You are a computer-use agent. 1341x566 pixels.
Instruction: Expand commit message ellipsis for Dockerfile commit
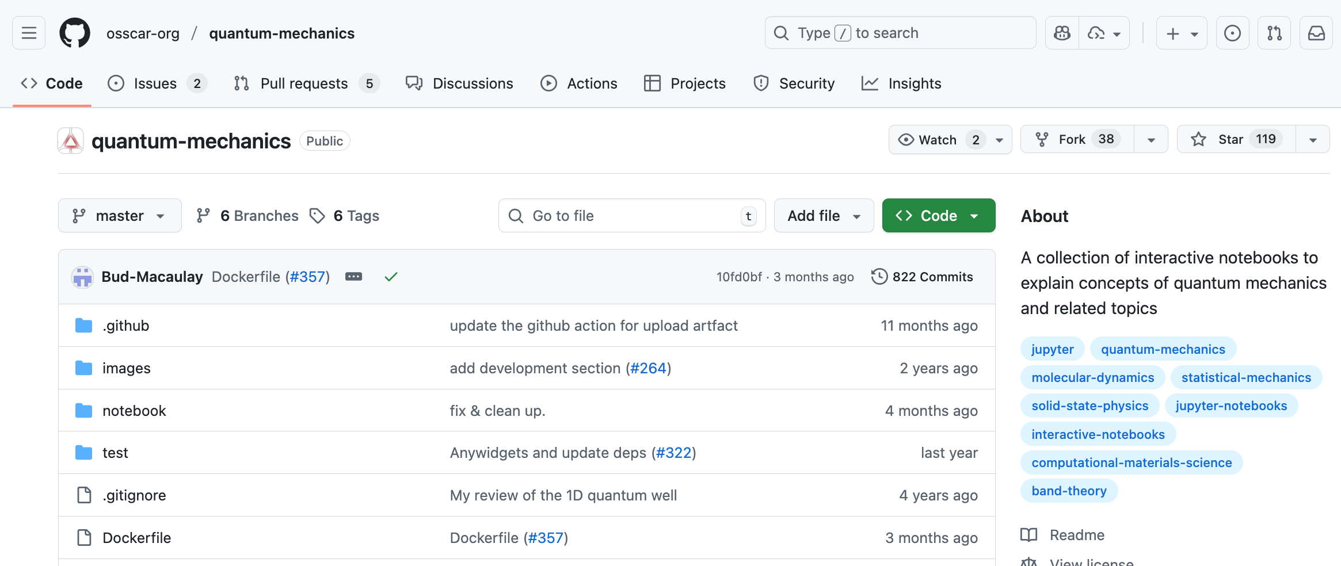pyautogui.click(x=353, y=277)
